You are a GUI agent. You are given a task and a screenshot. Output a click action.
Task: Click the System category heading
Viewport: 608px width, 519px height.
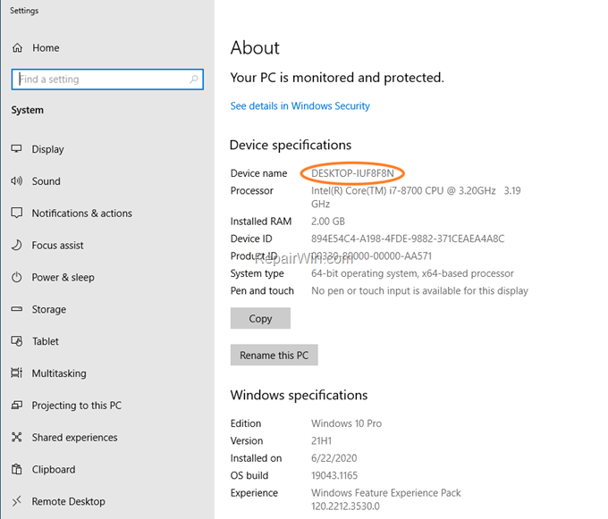point(27,111)
